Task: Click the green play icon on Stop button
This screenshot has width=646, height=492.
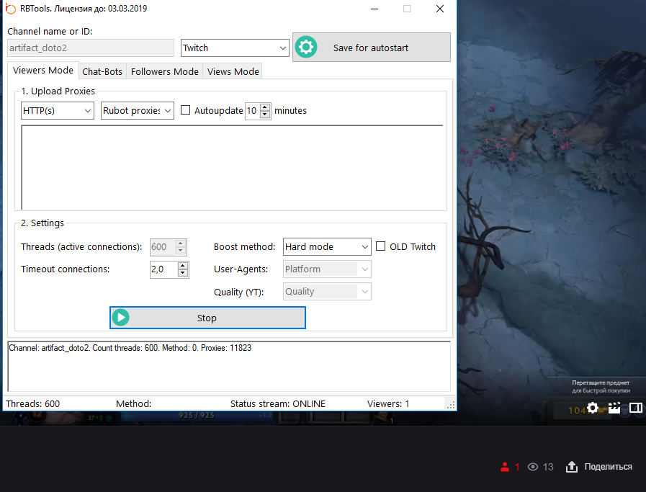Action: pyautogui.click(x=121, y=318)
